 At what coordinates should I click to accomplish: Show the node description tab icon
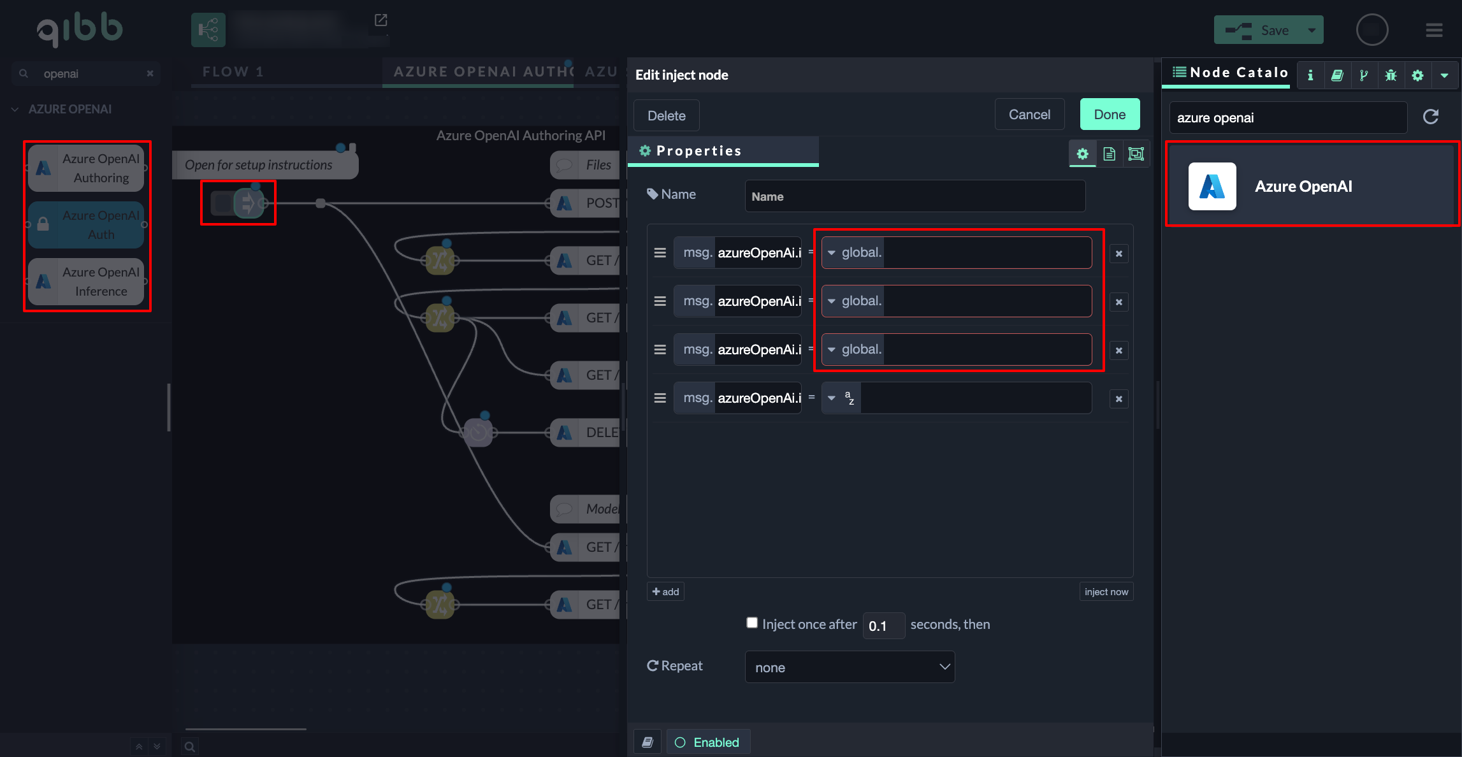pos(1109,154)
